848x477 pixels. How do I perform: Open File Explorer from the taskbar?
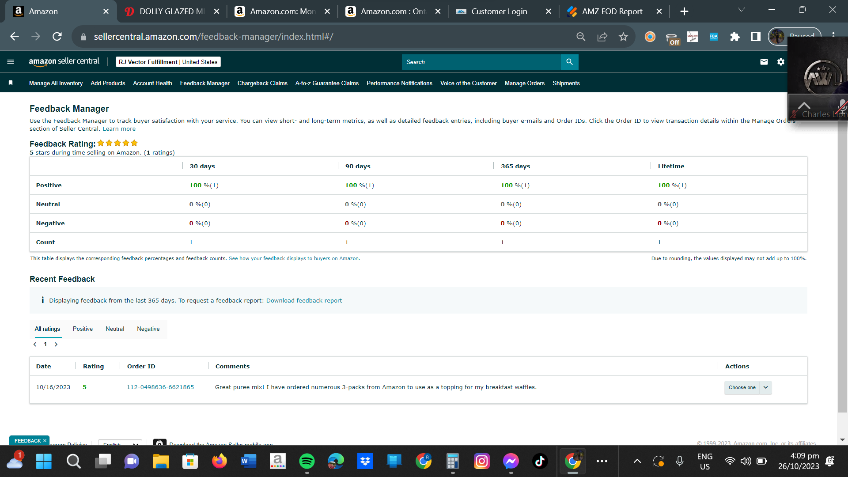161,462
